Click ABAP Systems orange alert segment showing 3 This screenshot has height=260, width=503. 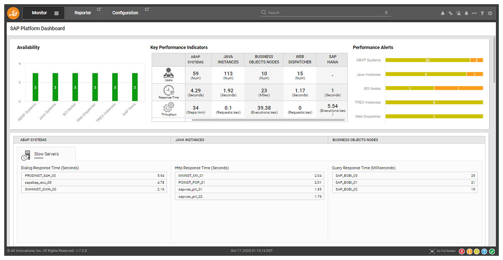pos(477,60)
